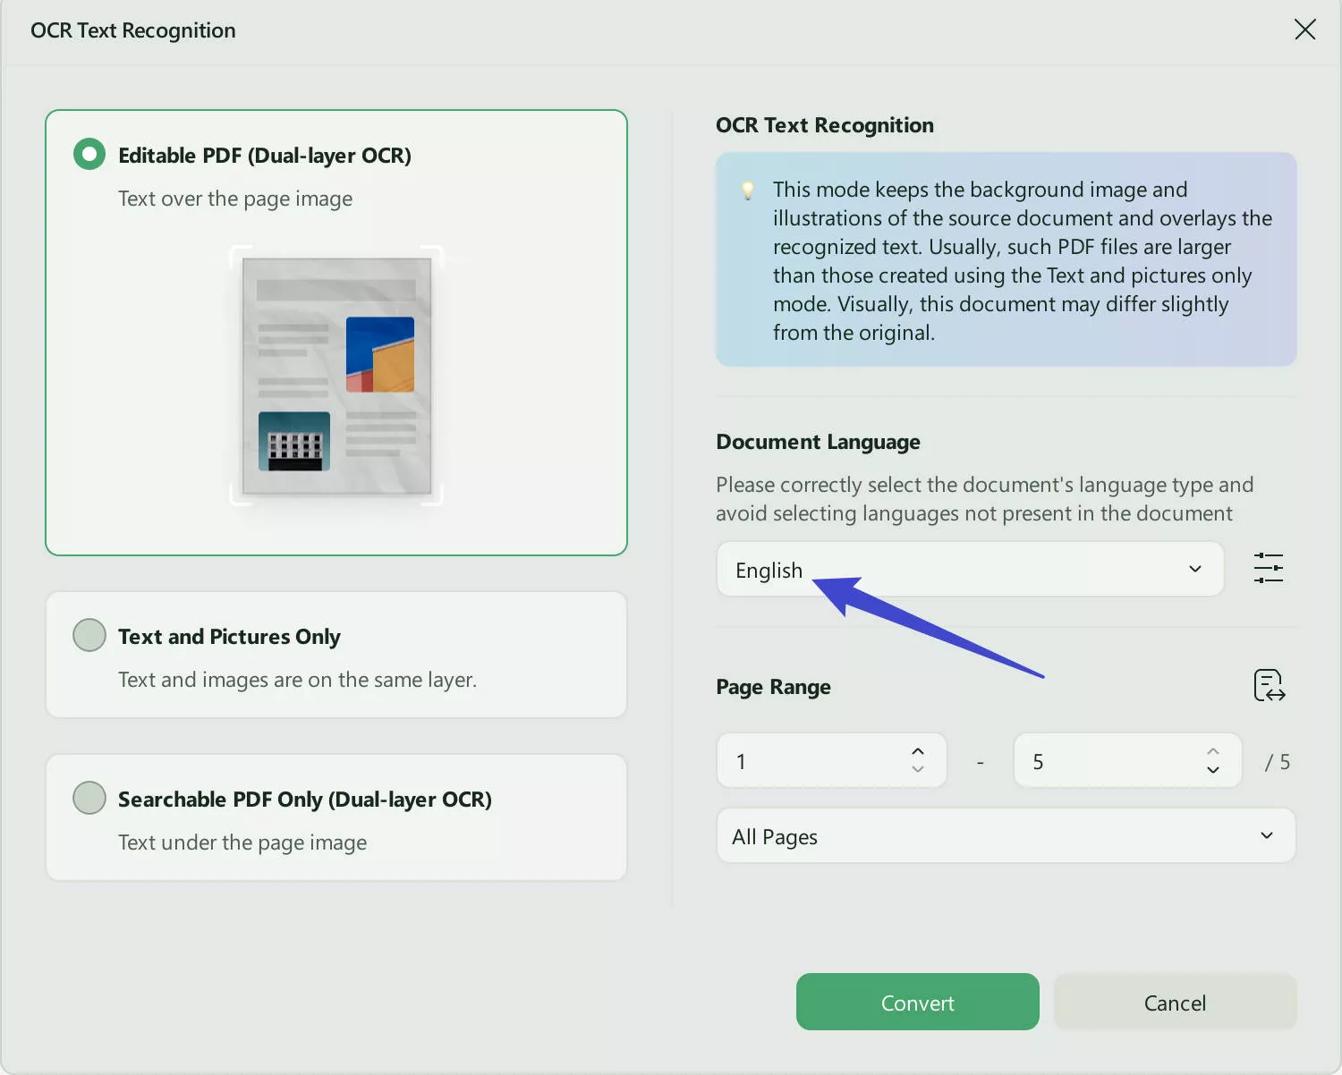Choose Searchable PDF Only radio button
Screen dimensions: 1342x1075
tap(89, 799)
